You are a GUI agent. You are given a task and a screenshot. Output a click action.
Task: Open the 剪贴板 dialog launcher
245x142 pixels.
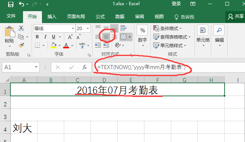click(29, 55)
